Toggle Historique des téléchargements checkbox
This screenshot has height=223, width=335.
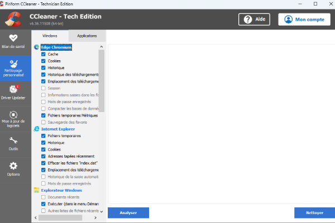click(44, 75)
